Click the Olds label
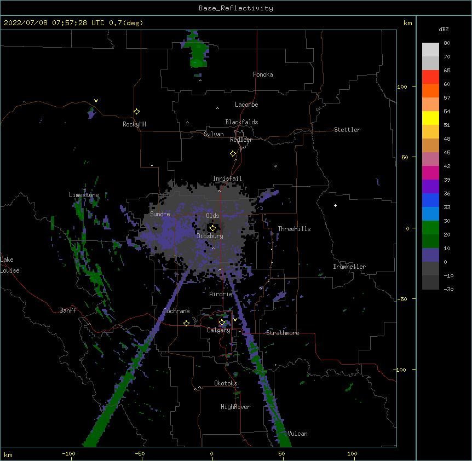The image size is (472, 461). pos(212,216)
